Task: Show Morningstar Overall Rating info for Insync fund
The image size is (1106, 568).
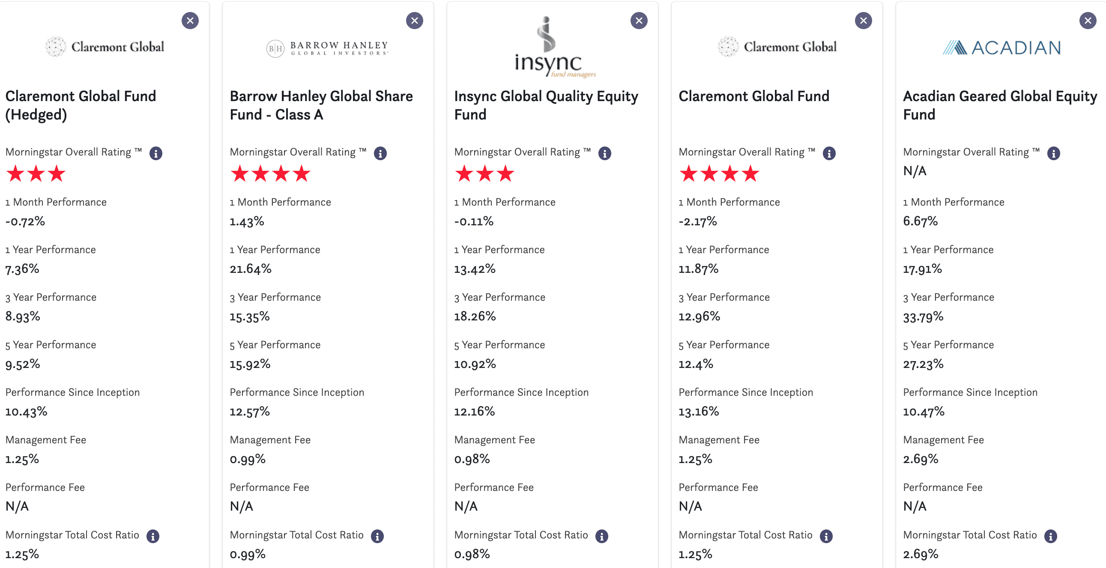Action: 604,153
